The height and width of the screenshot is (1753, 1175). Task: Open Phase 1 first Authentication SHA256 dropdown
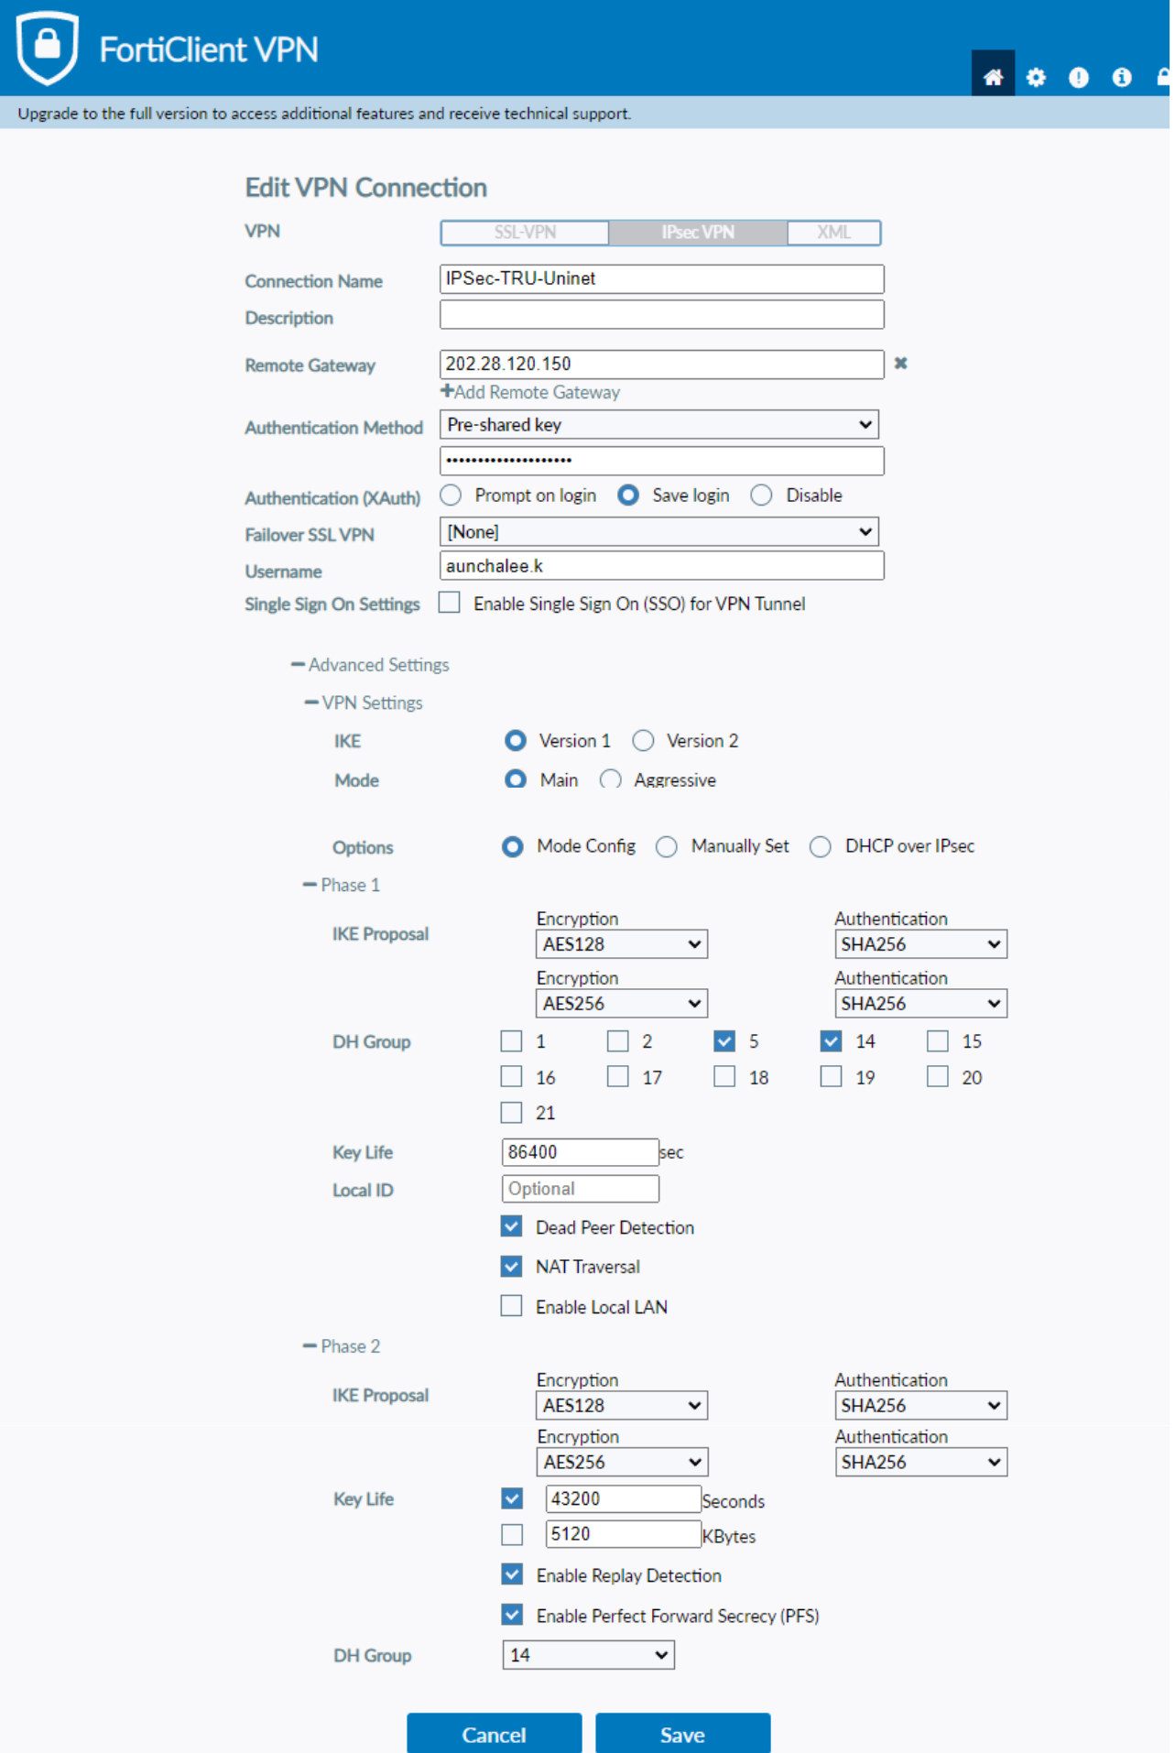920,944
